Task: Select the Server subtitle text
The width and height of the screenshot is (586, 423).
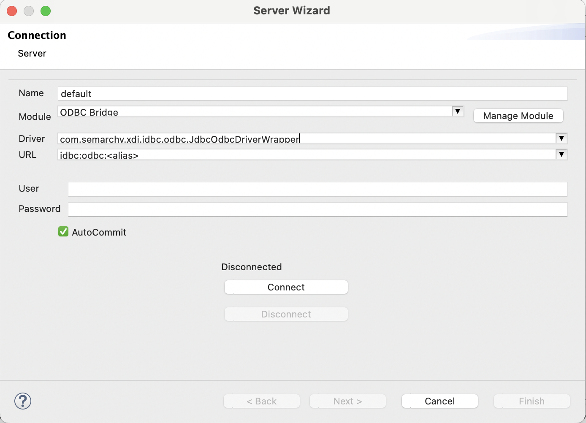Action: pyautogui.click(x=32, y=53)
